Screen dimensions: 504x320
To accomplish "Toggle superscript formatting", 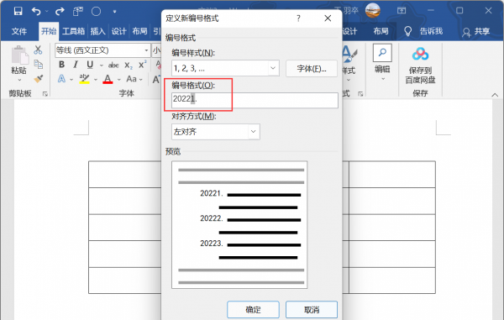I will (143, 65).
